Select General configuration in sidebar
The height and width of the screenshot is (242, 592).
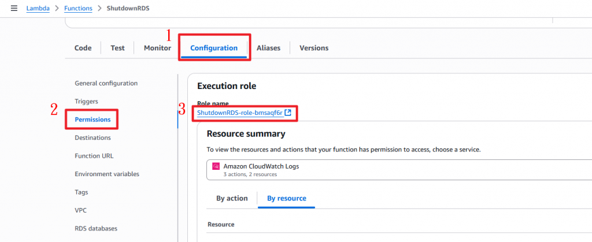(106, 83)
